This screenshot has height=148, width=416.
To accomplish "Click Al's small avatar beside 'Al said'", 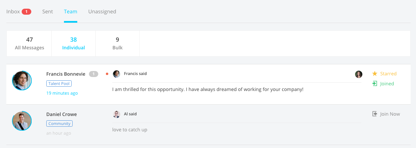I will coord(117,114).
